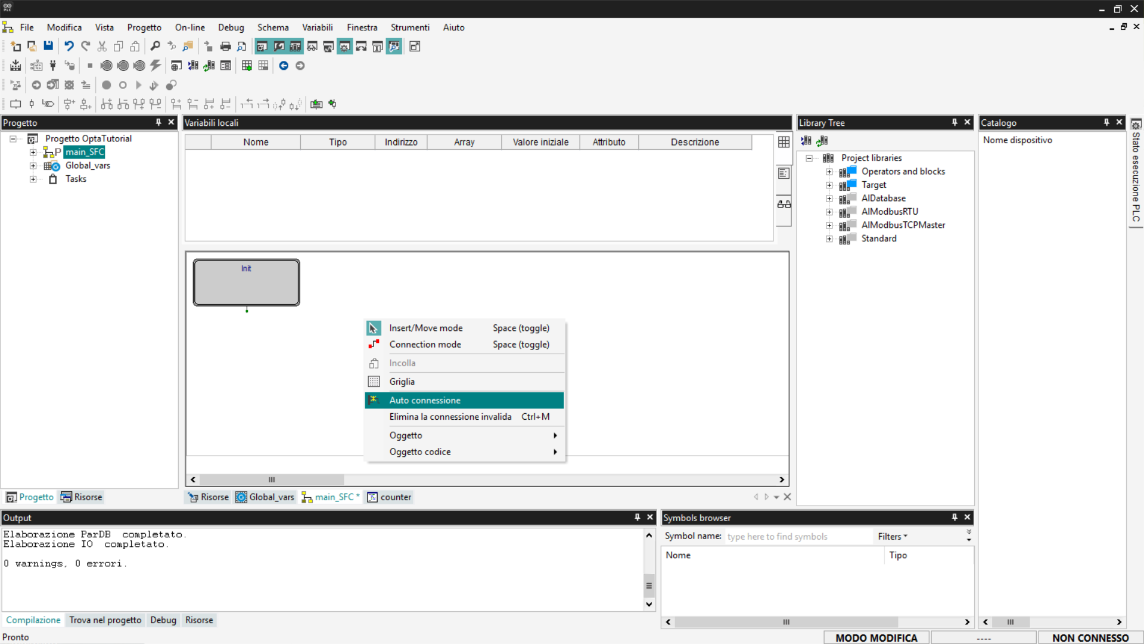Viewport: 1144px width, 644px height.
Task: Click the Symbol name search field
Action: 797,536
